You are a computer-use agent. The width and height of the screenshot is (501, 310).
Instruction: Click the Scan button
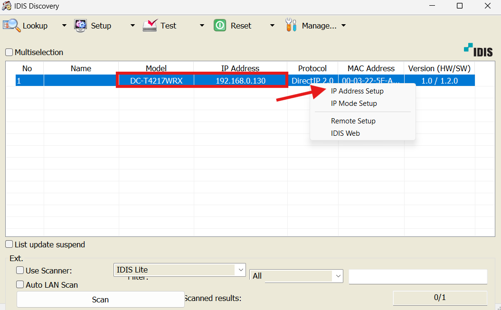(x=100, y=300)
